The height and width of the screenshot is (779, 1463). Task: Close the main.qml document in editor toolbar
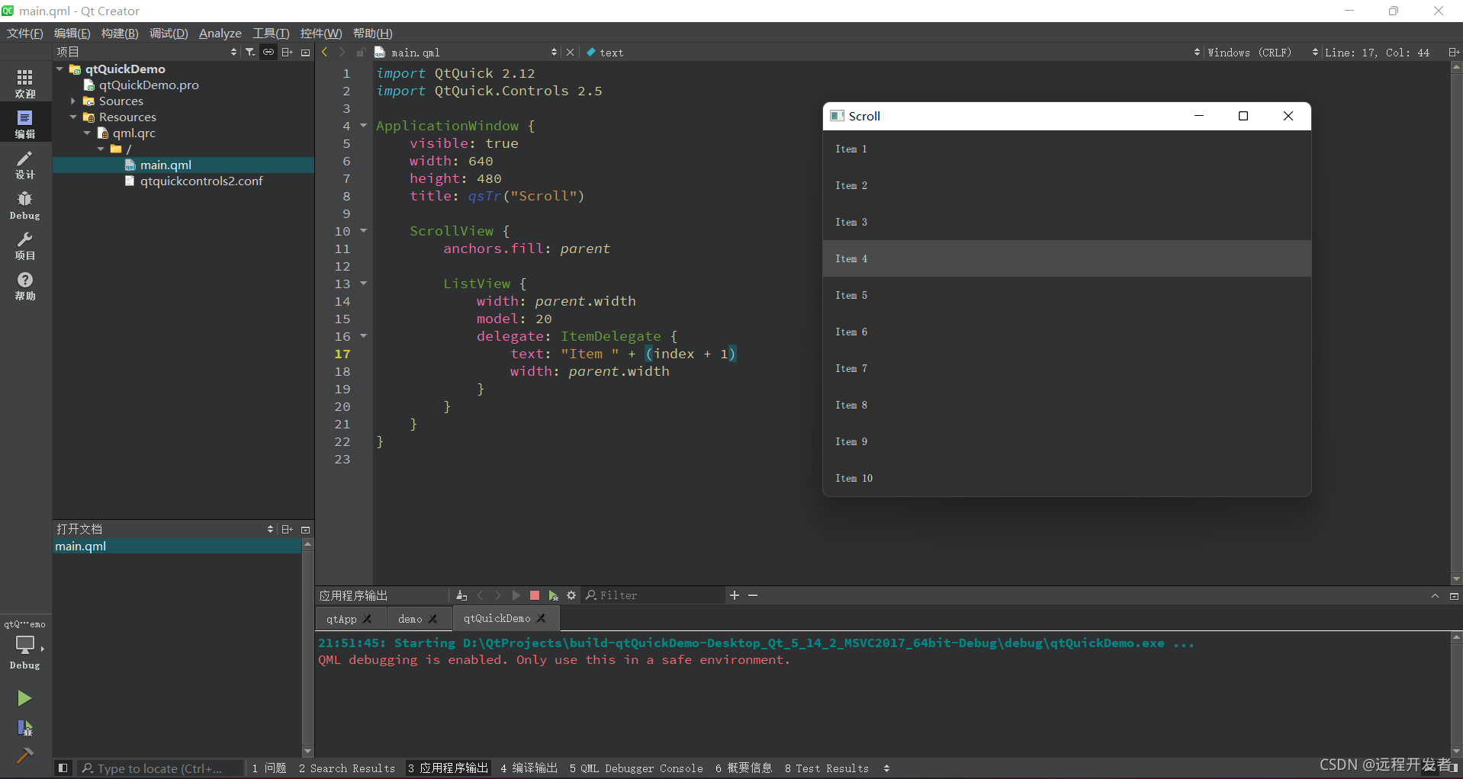(570, 52)
